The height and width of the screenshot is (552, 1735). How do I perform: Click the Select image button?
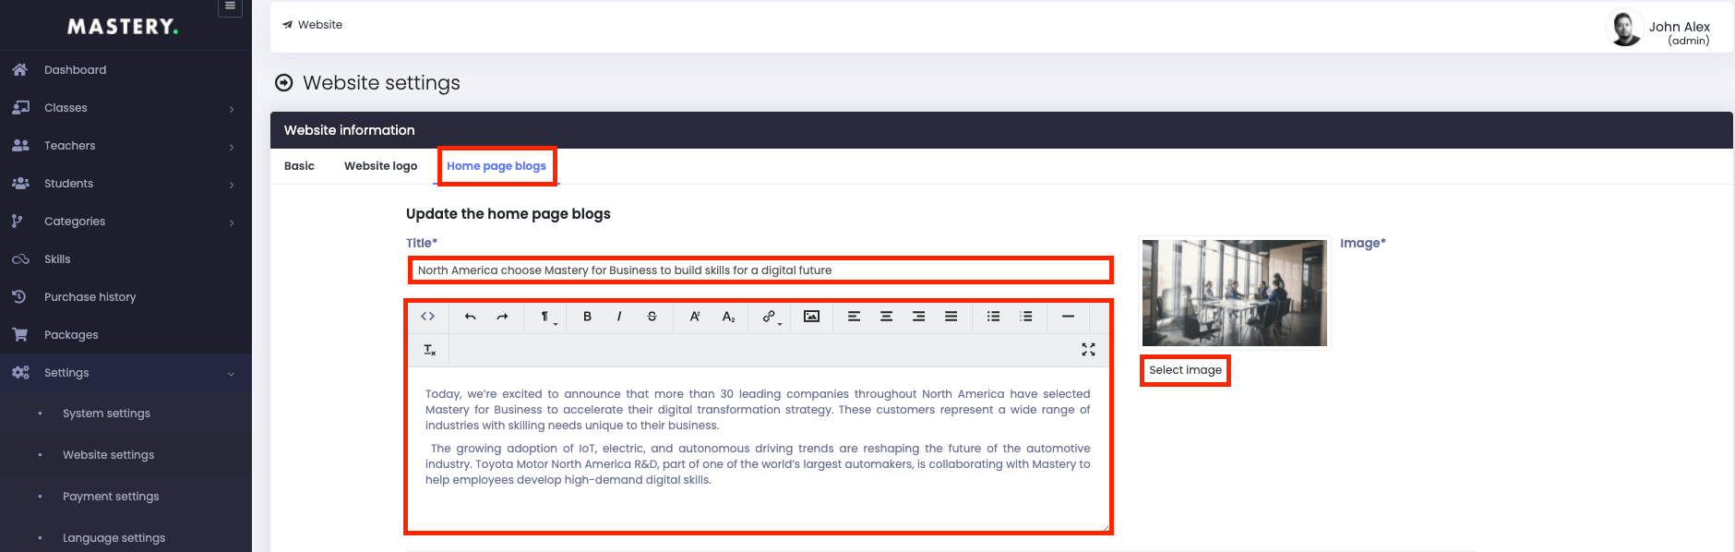(x=1185, y=370)
